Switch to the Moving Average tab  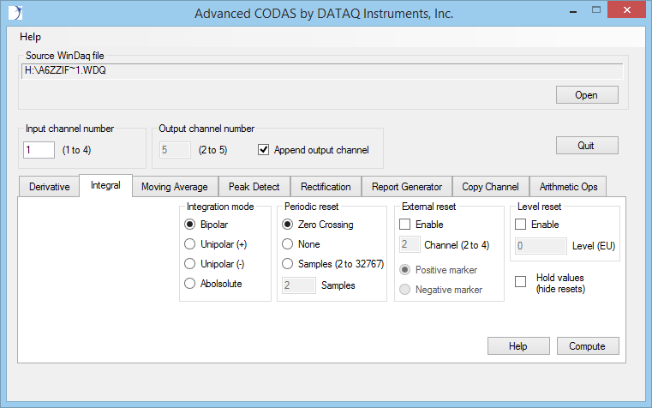tap(175, 187)
